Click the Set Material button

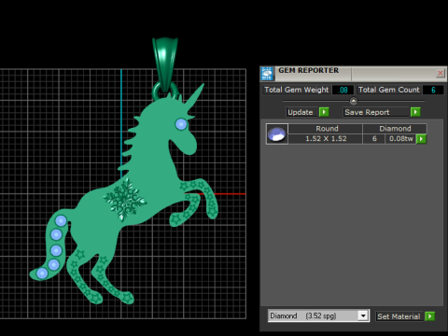tap(399, 316)
